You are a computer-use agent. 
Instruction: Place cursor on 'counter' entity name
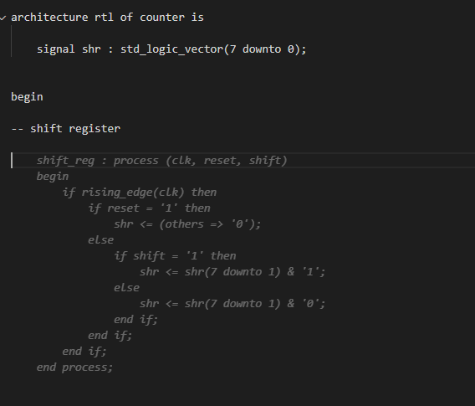pyautogui.click(x=162, y=18)
